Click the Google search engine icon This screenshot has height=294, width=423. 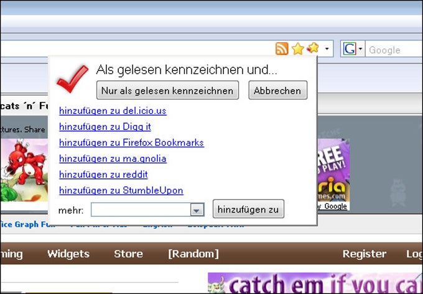[x=350, y=49]
